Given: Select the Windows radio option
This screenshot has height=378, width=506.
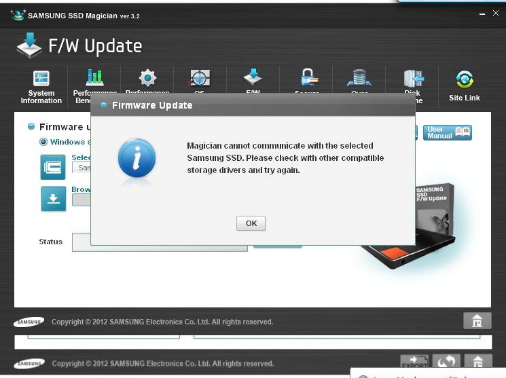Looking at the screenshot, I should point(43,142).
